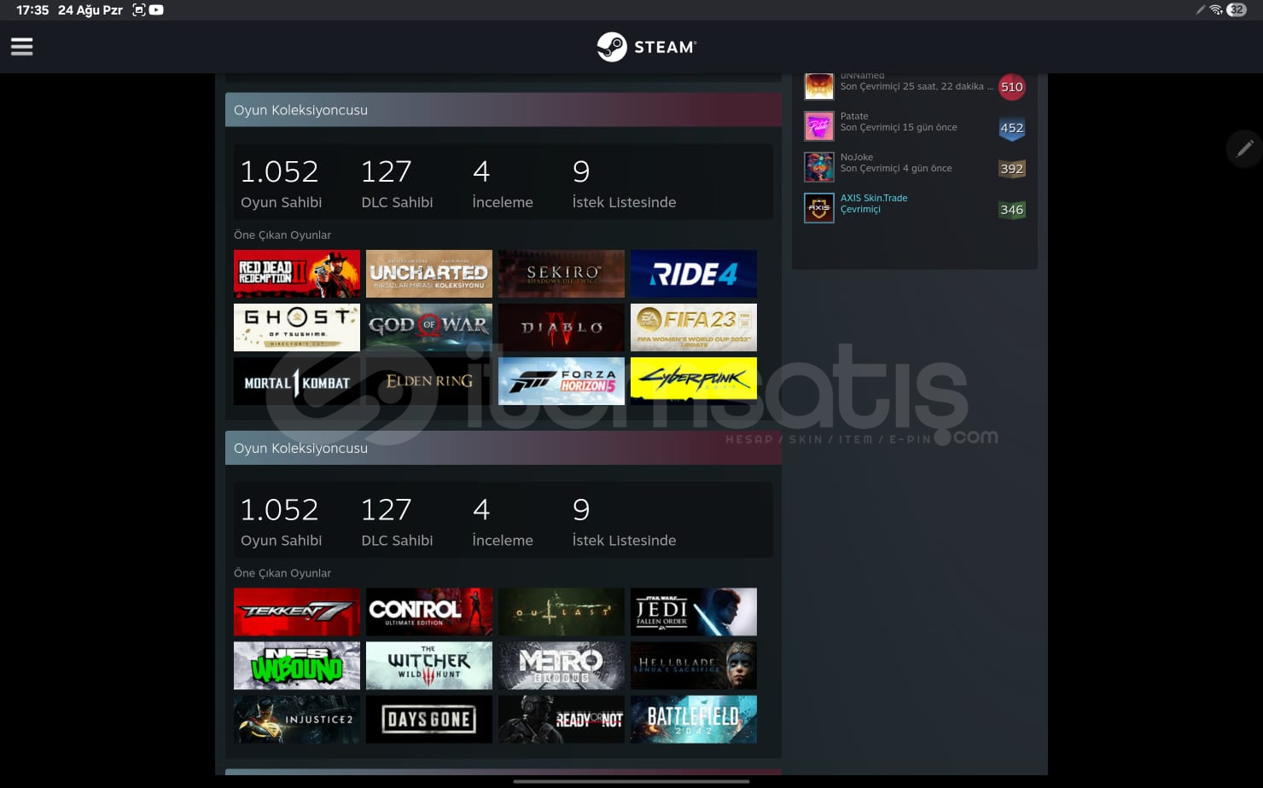The height and width of the screenshot is (788, 1263).
Task: Open NFS Unbound thumbnail
Action: tap(297, 665)
